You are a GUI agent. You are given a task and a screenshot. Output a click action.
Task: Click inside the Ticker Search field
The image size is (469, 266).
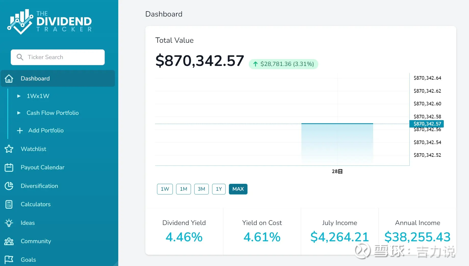coord(57,57)
